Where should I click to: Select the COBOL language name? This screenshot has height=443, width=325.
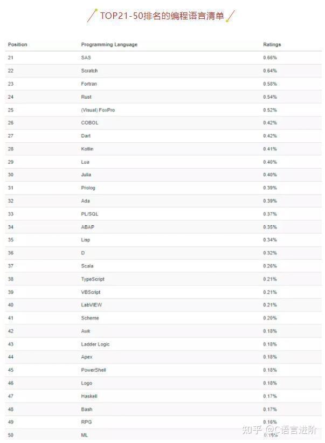pos(89,123)
